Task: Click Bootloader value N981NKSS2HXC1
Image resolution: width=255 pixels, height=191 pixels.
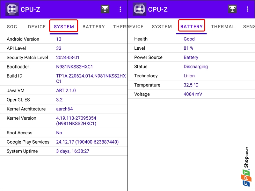Action: pos(75,67)
